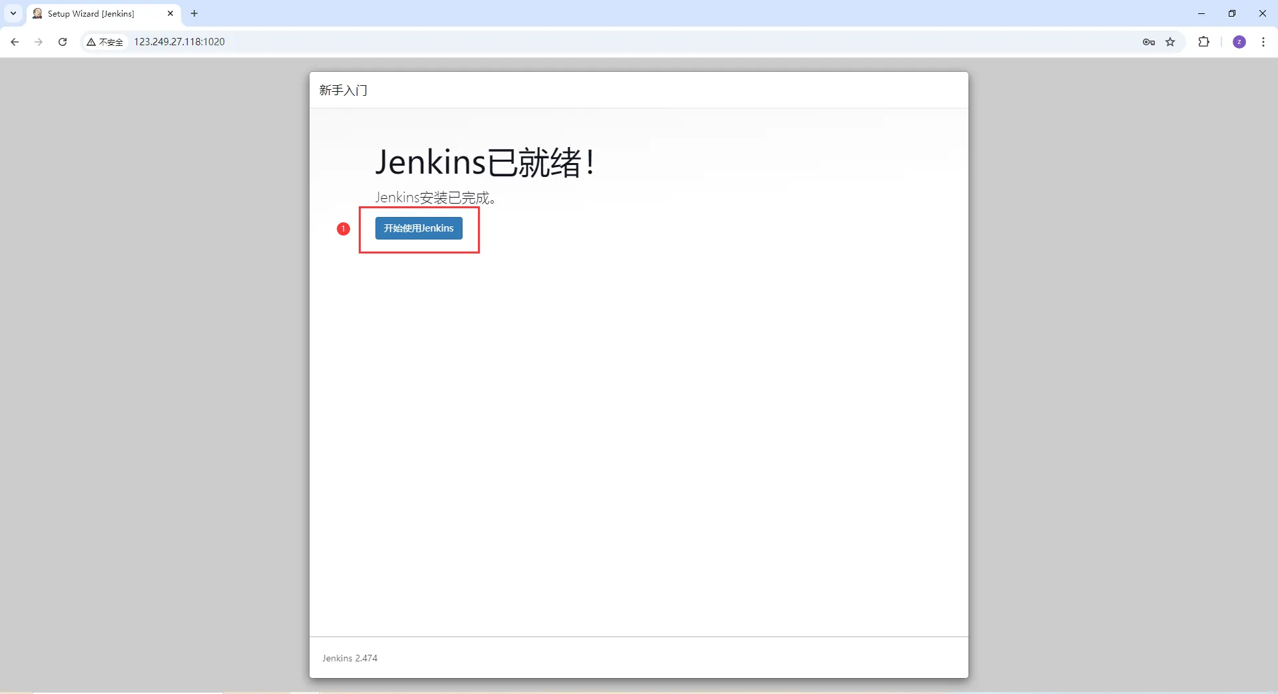Click the Jenkins 2.474 version text

[349, 658]
